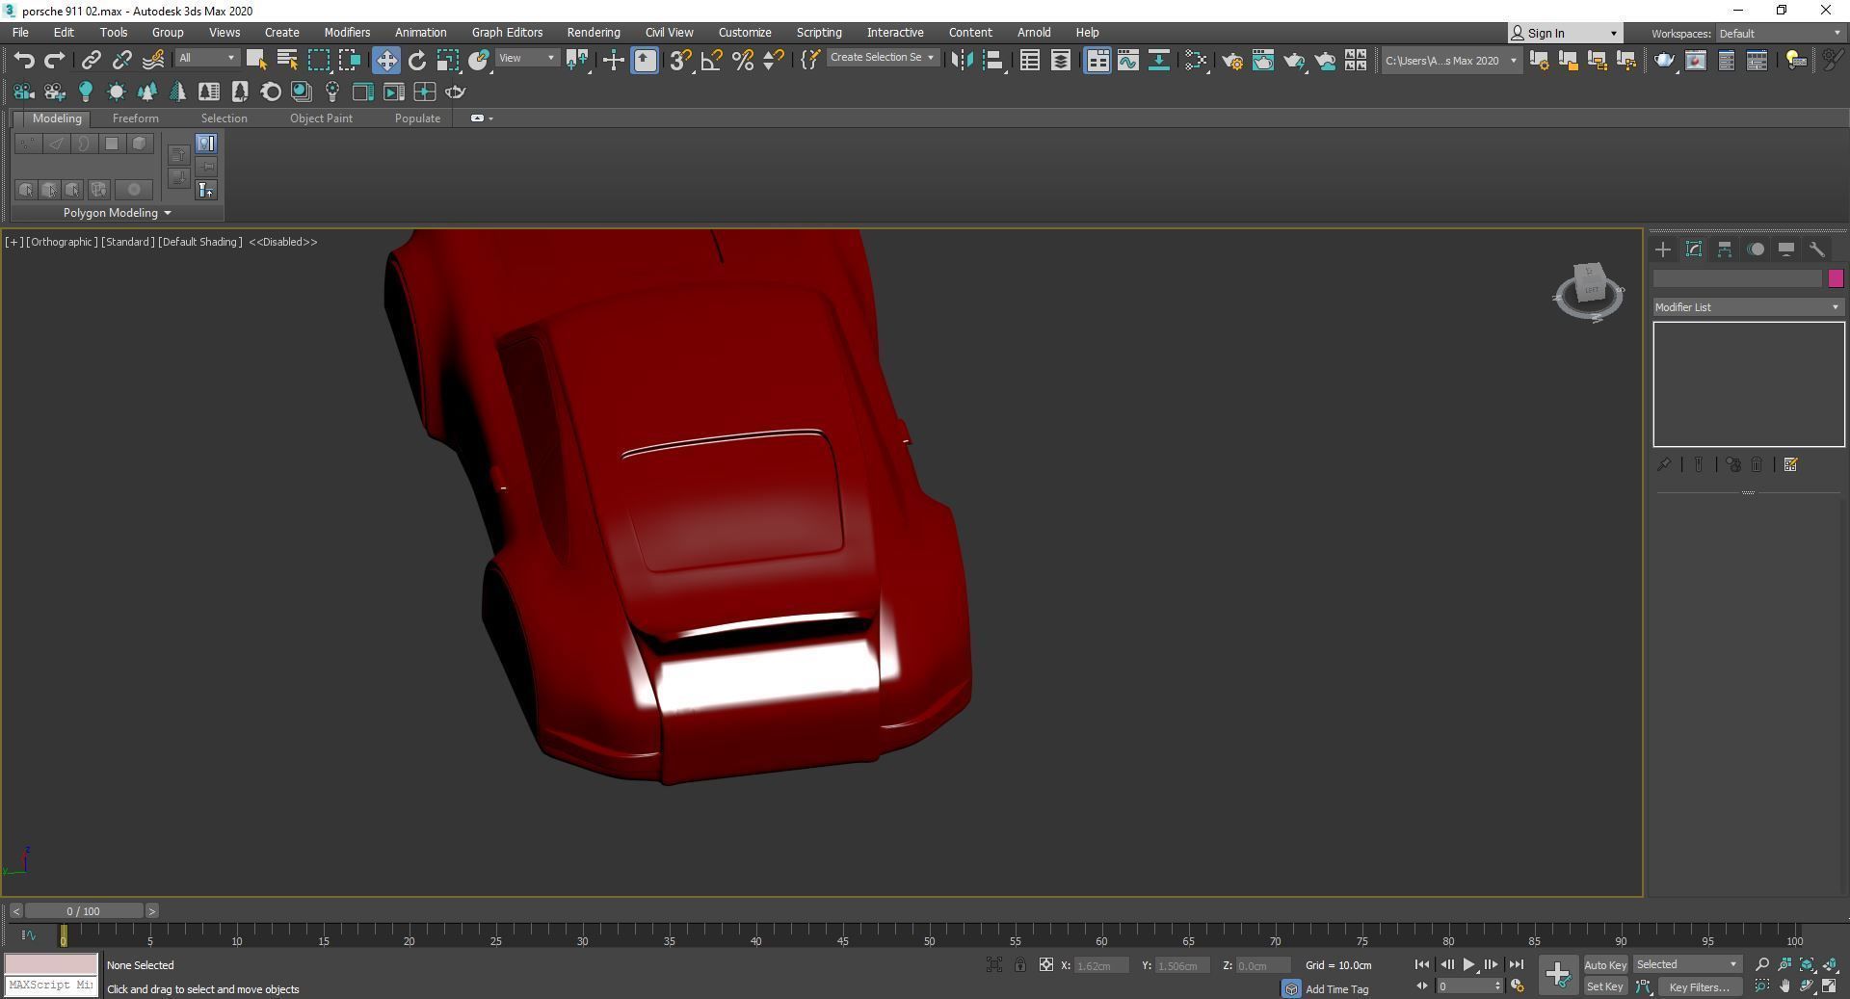This screenshot has width=1850, height=999.
Task: Open the Align tool
Action: point(992,60)
